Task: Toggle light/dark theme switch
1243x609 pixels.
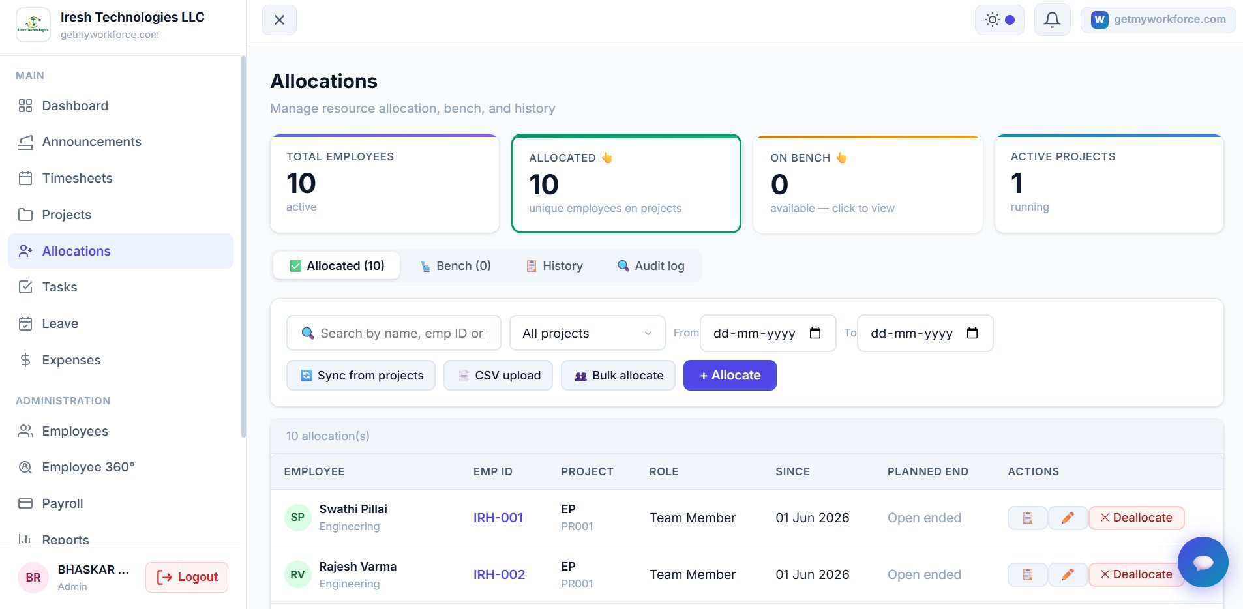Action: pyautogui.click(x=1000, y=20)
